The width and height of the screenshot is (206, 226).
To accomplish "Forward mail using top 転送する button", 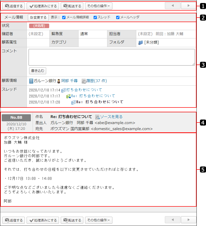I will (72, 6).
